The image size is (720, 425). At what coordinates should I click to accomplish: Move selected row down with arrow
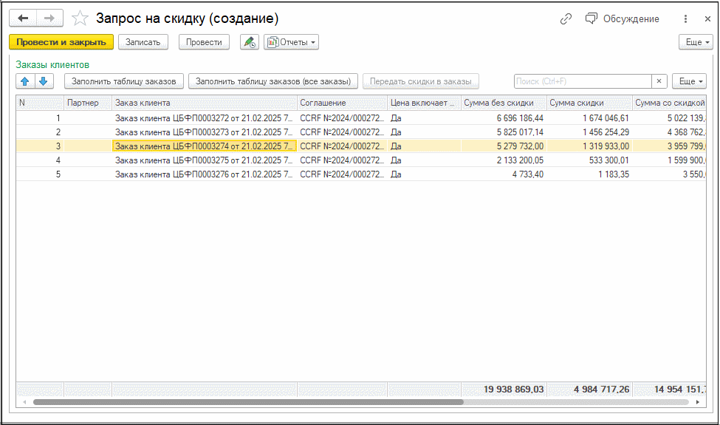[44, 81]
